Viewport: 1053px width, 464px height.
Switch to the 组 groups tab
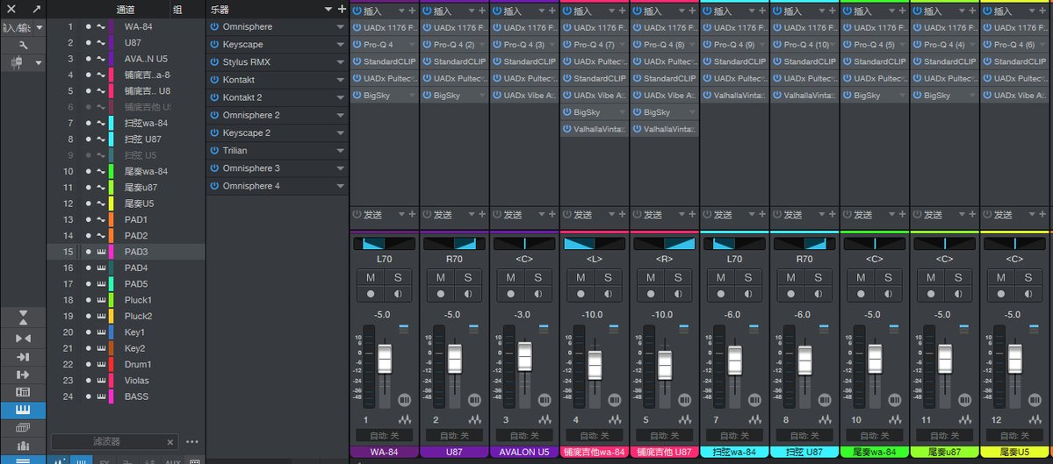click(177, 10)
